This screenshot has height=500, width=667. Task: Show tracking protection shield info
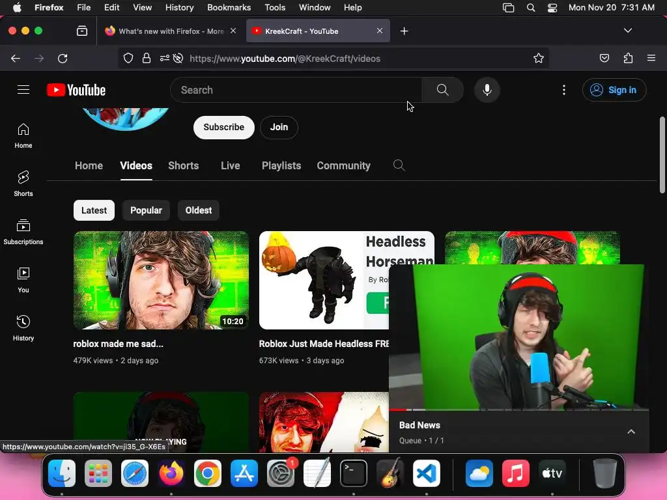128,58
